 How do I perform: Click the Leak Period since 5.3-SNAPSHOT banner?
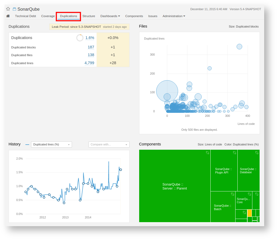click(x=89, y=27)
